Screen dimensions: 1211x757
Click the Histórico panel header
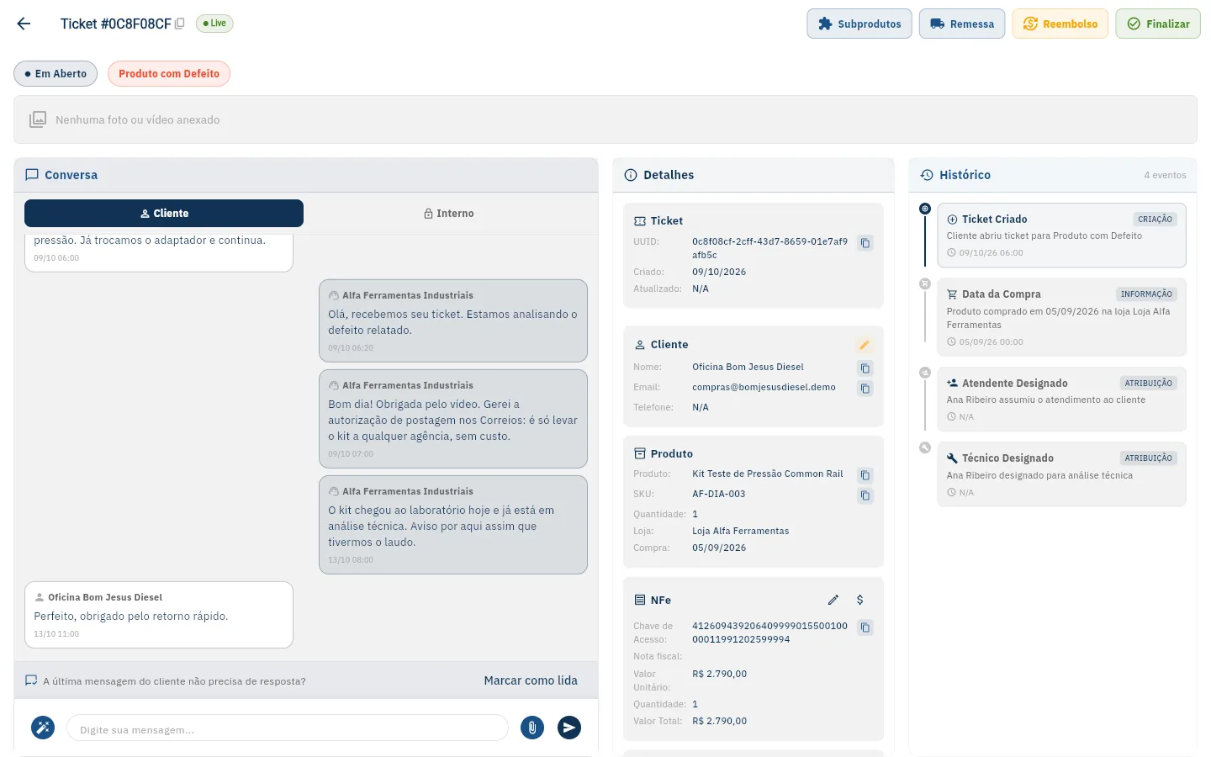[1053, 175]
